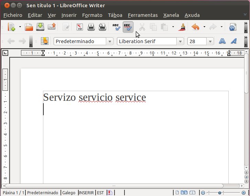Send document as e-mail icon
The image size is (250, 196).
pos(52,27)
